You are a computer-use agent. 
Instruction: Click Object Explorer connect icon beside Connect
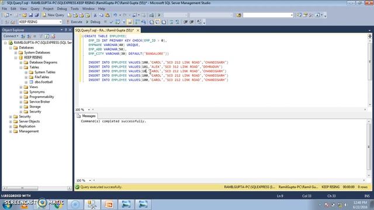click(x=23, y=36)
